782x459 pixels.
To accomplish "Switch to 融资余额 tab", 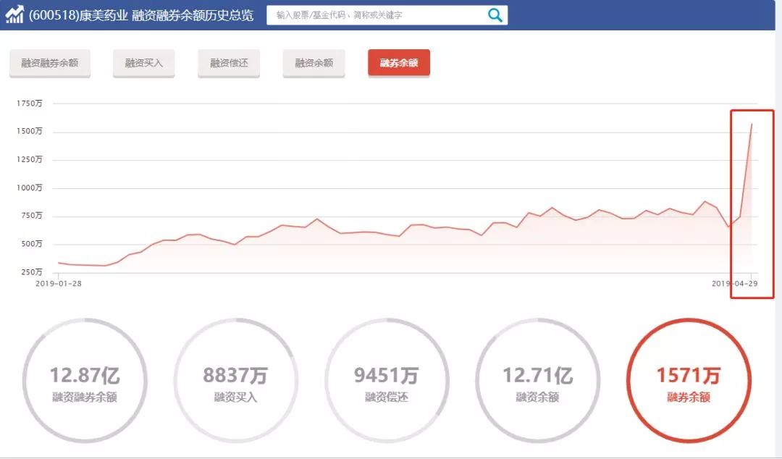I will pyautogui.click(x=314, y=63).
